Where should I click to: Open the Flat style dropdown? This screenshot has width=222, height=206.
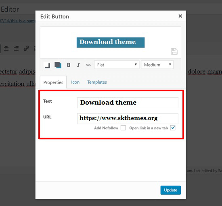click(117, 65)
